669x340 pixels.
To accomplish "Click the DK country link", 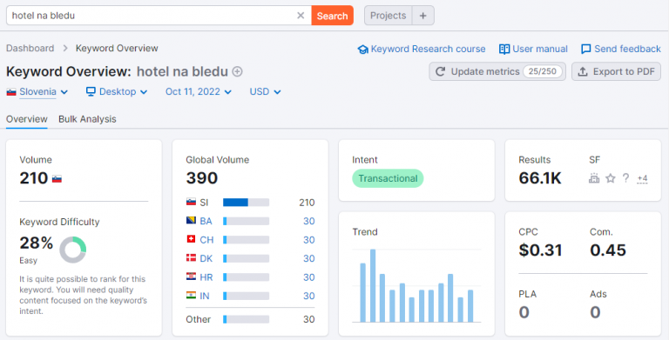I will click(x=206, y=258).
